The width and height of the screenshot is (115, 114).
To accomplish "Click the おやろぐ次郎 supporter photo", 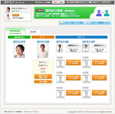I will point(60,48).
